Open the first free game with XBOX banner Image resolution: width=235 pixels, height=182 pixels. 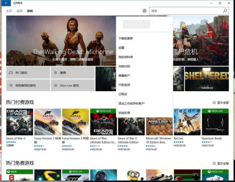(20, 175)
